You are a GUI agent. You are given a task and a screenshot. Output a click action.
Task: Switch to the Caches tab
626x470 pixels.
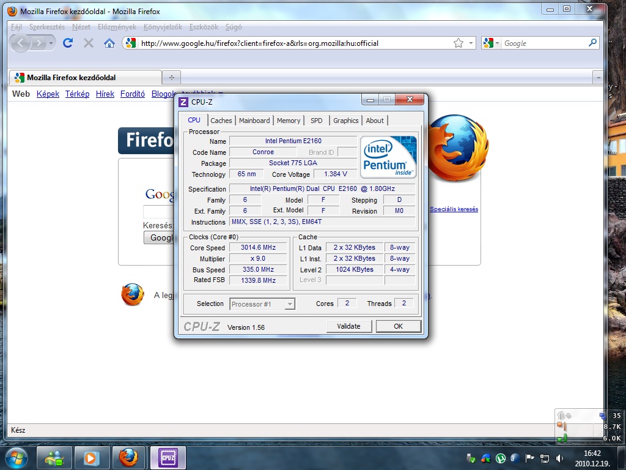pos(221,121)
